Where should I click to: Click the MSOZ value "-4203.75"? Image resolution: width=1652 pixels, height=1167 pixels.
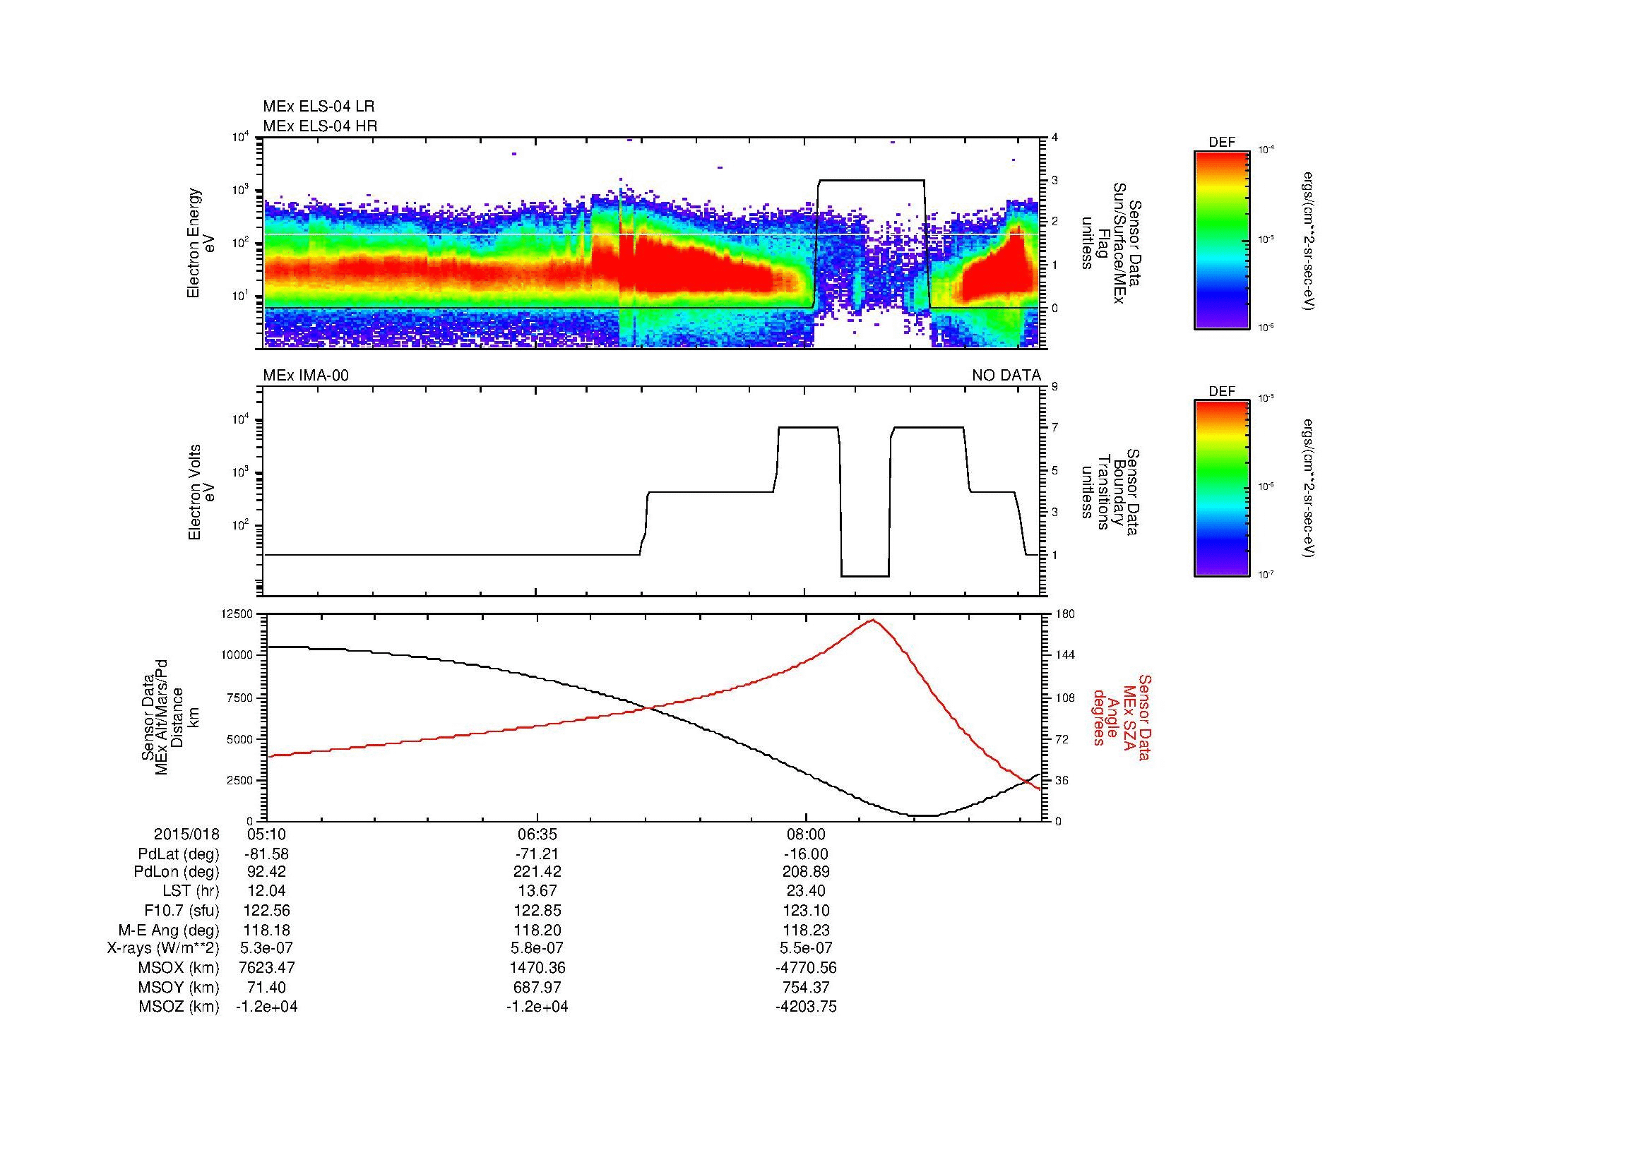tap(807, 1007)
